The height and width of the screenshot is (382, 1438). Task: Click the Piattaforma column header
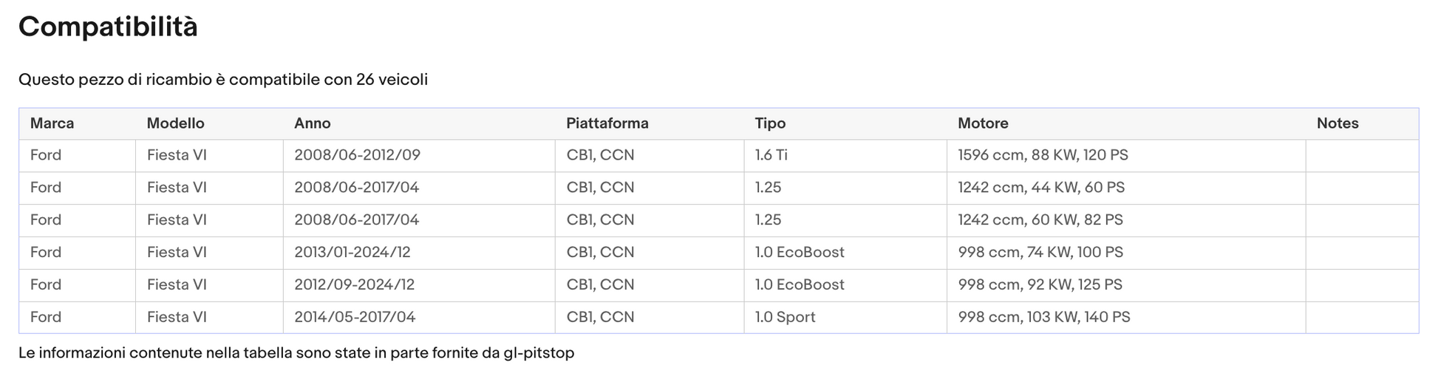click(x=650, y=123)
